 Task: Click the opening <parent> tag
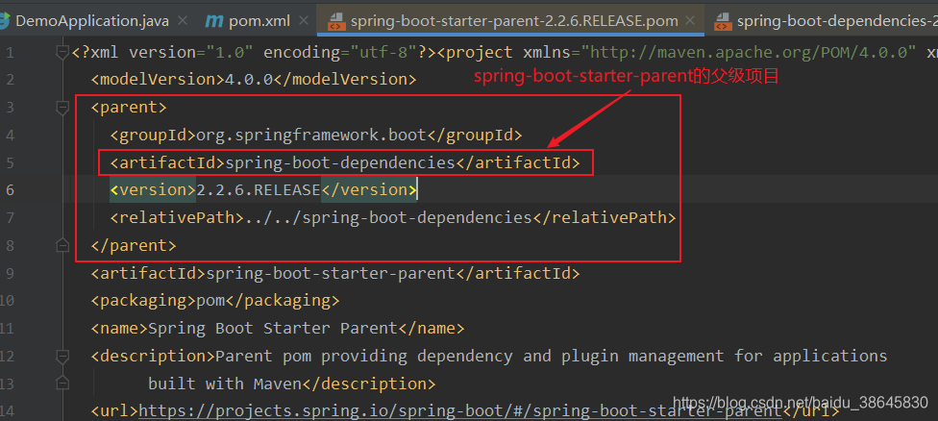[x=129, y=108]
